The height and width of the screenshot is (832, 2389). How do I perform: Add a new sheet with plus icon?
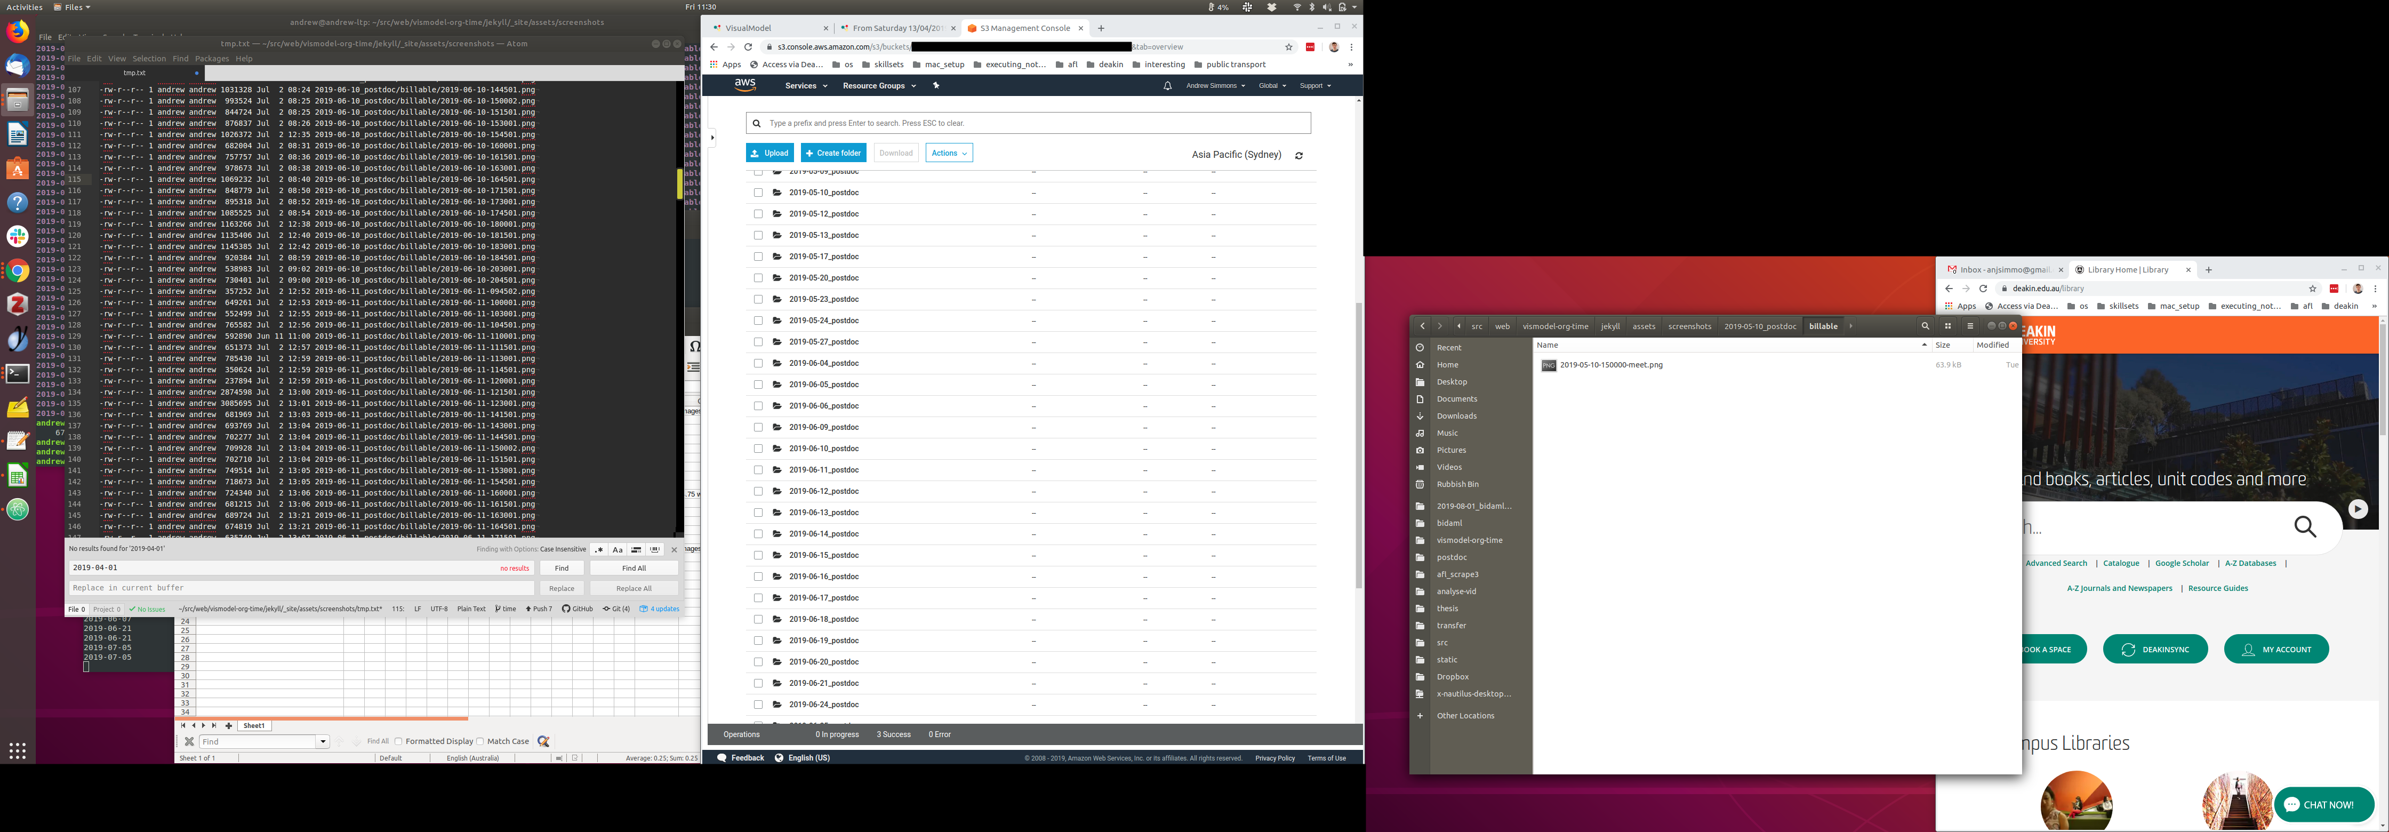pos(228,726)
